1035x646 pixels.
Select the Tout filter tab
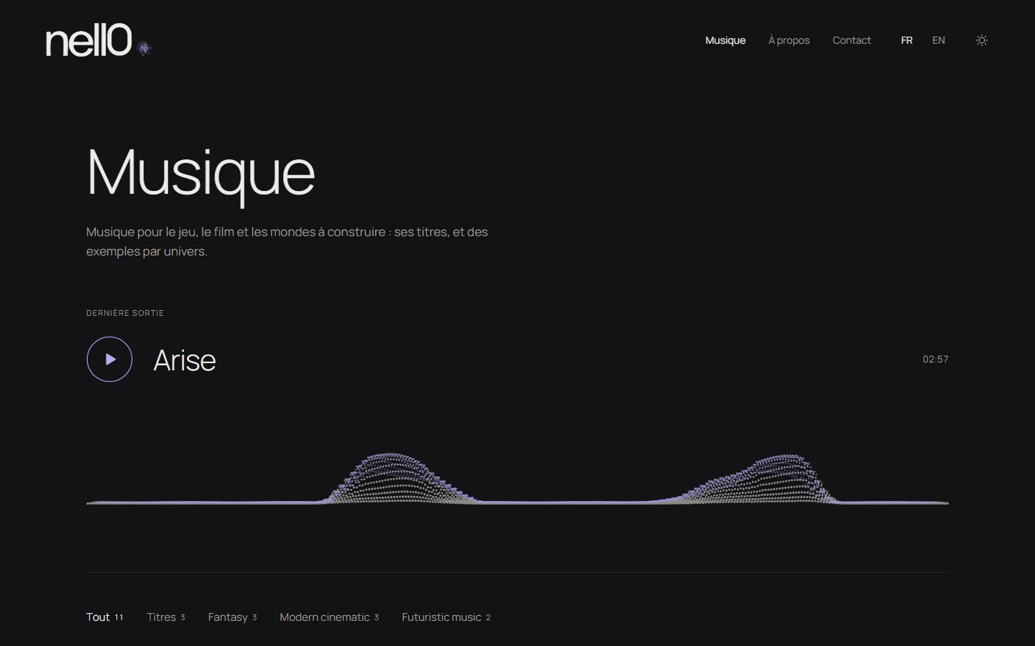105,617
